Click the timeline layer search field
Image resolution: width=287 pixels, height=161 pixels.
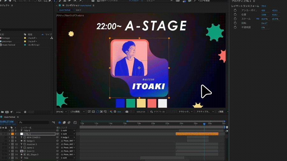[x=34, y=122]
